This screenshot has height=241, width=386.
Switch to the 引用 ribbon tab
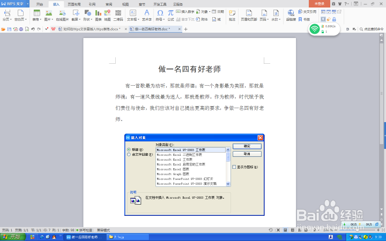pos(92,4)
